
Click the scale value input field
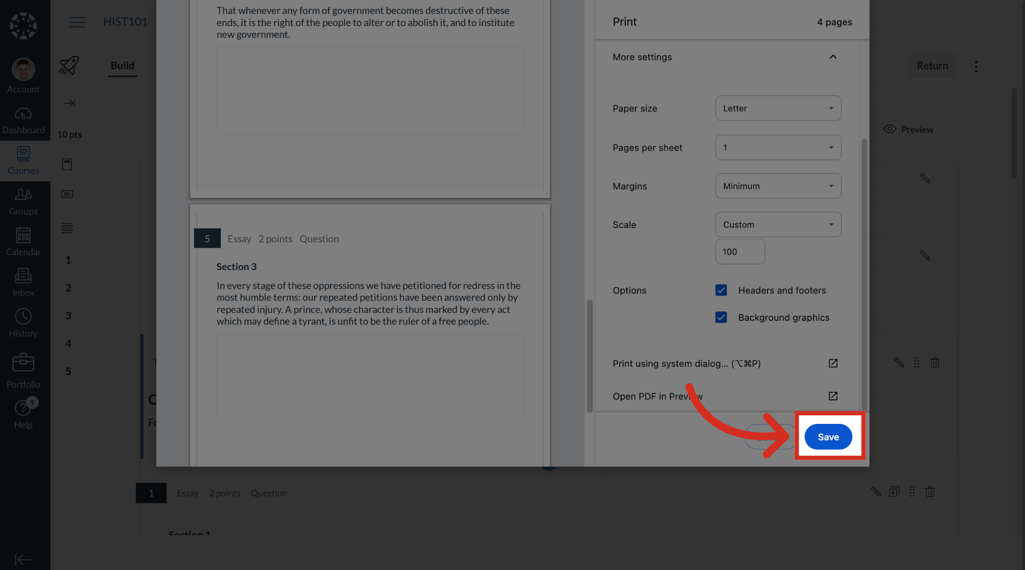[x=740, y=252]
